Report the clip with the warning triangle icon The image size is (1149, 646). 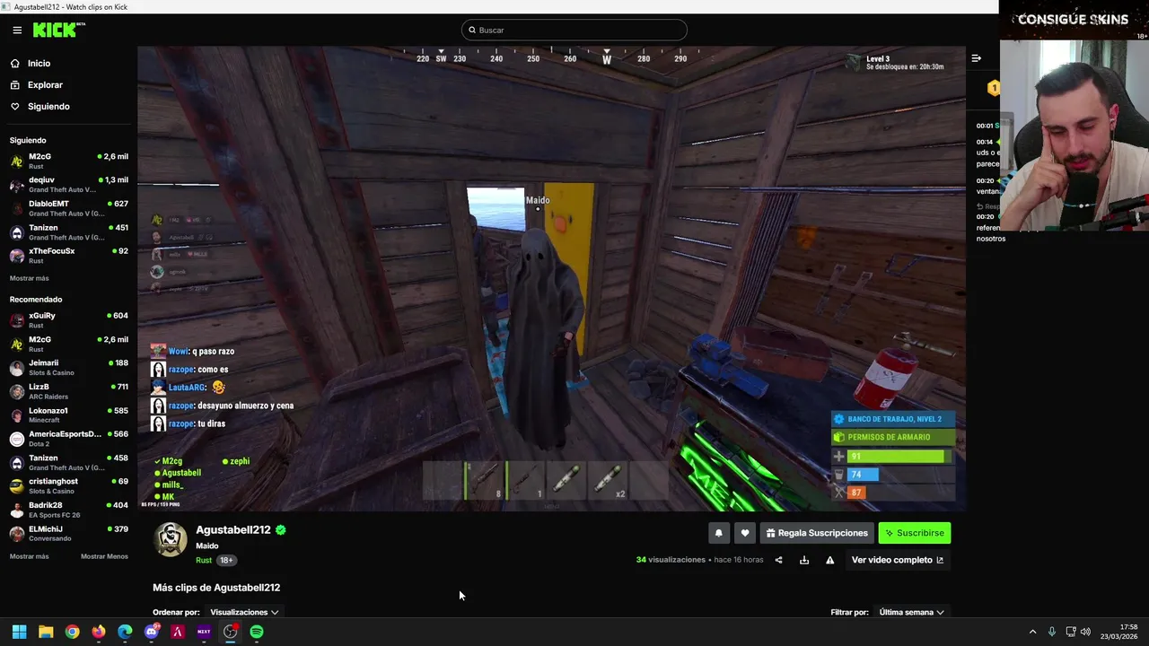[x=830, y=560]
